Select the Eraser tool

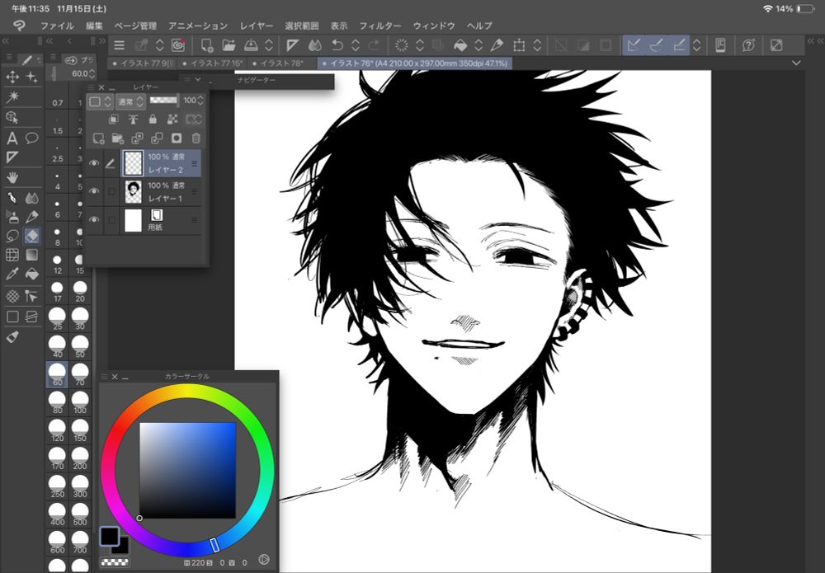point(32,237)
